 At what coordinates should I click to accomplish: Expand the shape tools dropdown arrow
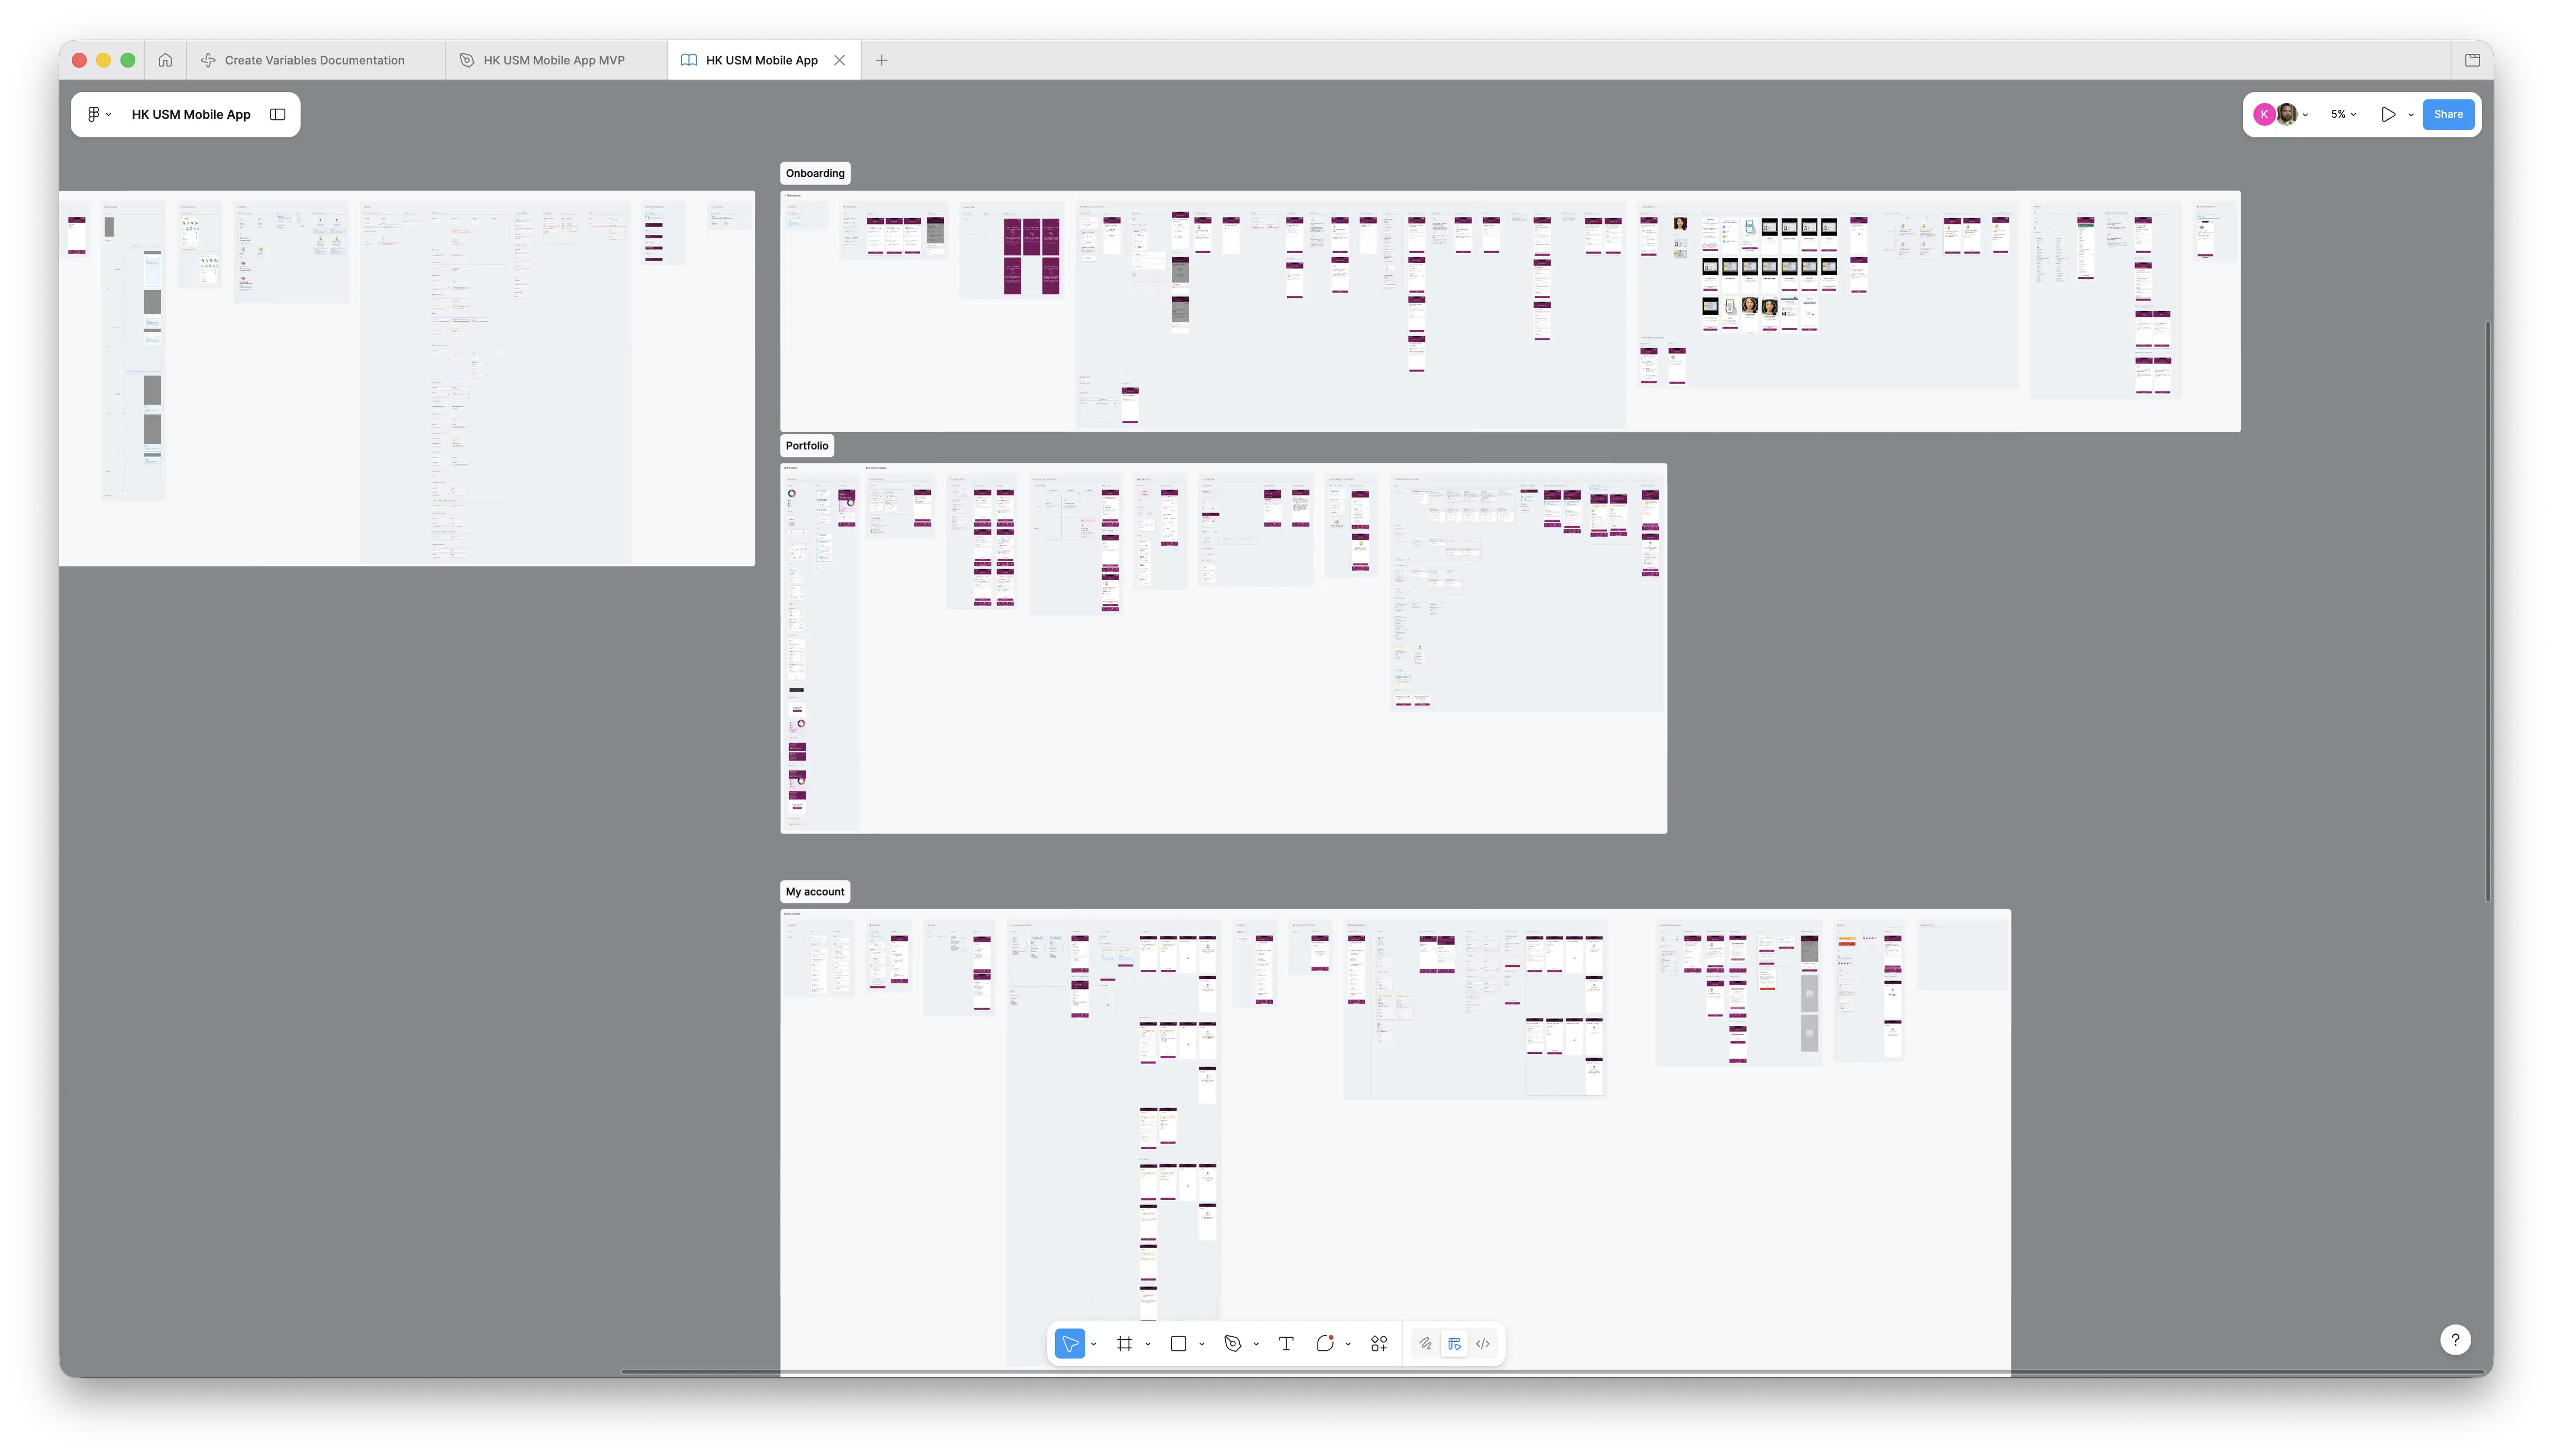point(1201,1344)
